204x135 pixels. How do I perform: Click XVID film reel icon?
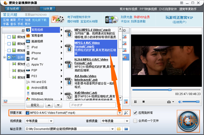click(68, 96)
